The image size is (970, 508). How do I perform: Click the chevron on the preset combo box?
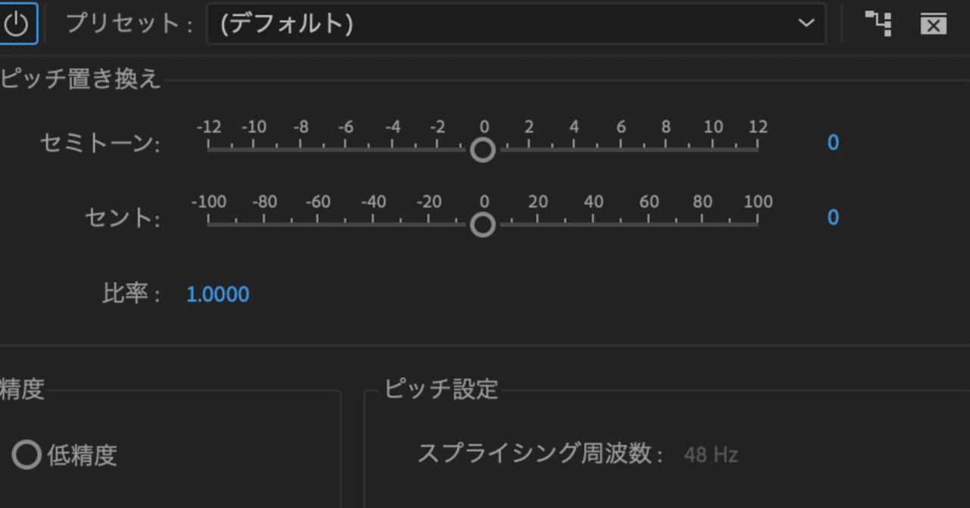[x=806, y=23]
